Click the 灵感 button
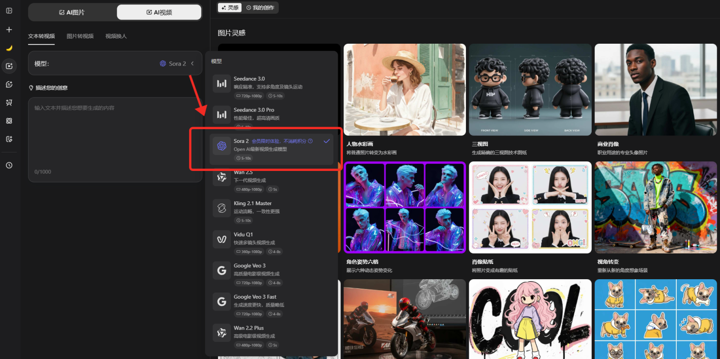The height and width of the screenshot is (359, 720). point(230,8)
